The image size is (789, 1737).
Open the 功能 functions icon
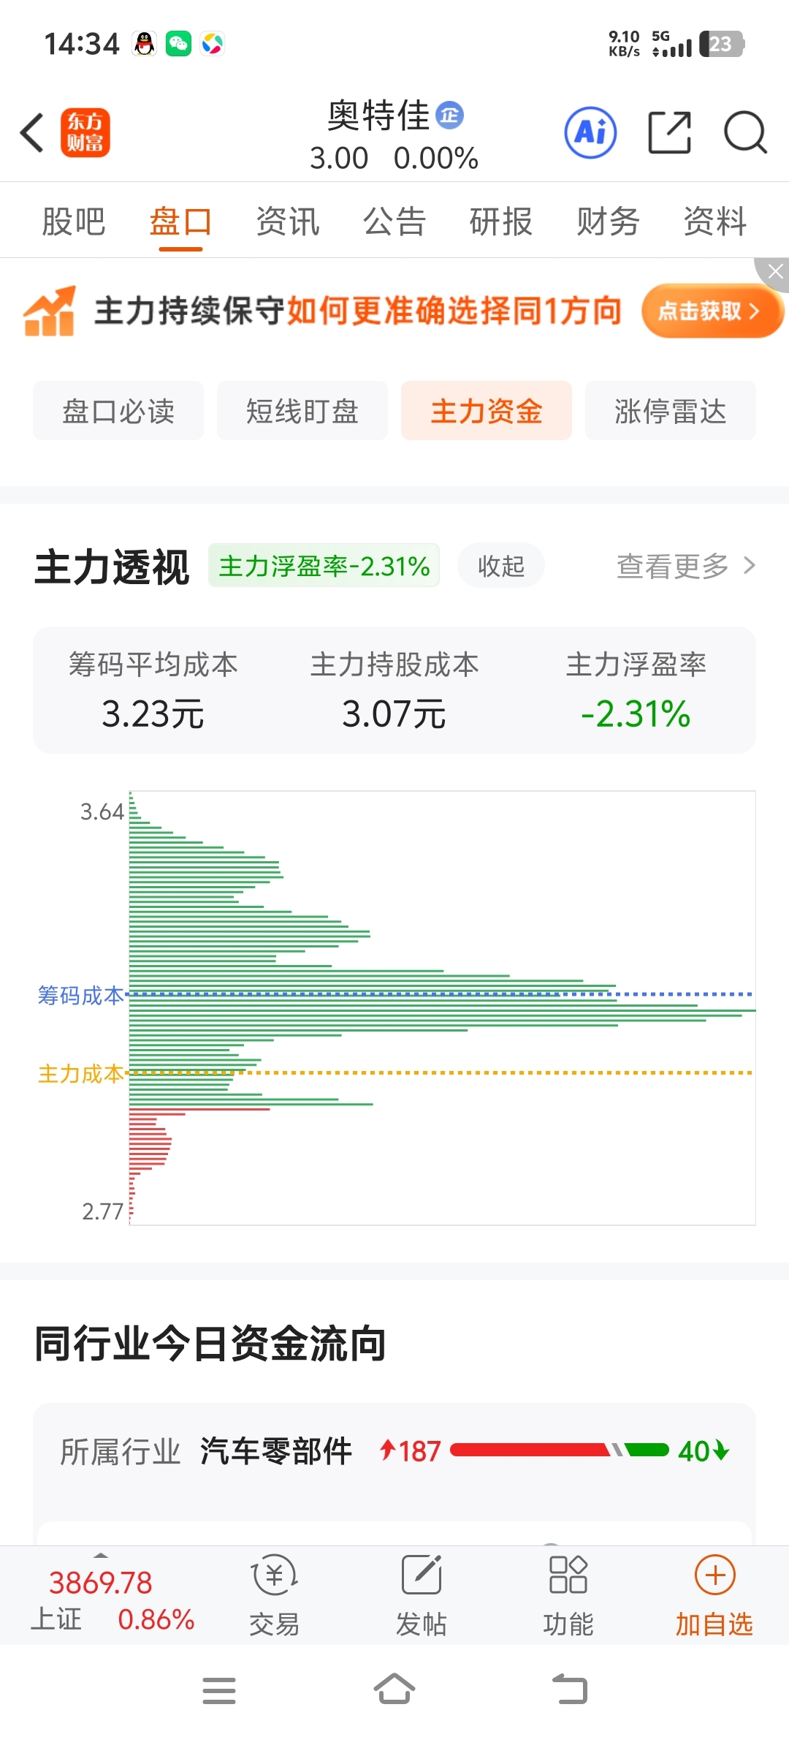tap(568, 1595)
